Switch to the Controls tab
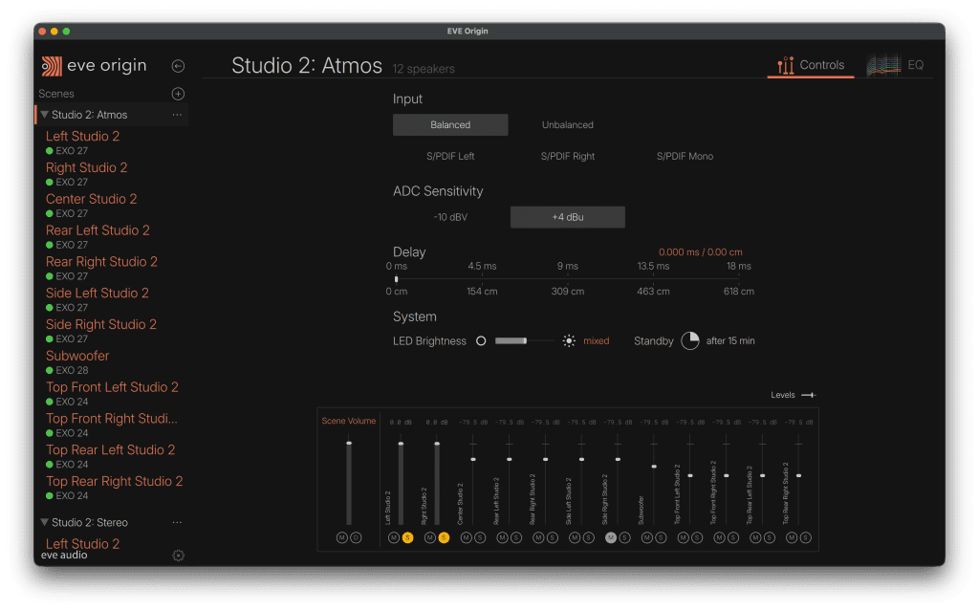979x611 pixels. tap(811, 65)
